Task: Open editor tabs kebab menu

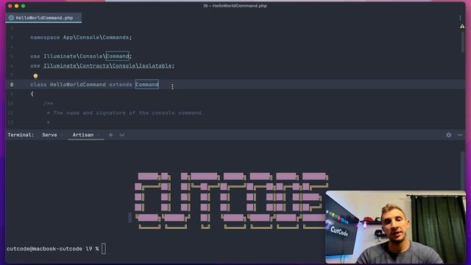Action: click(460, 18)
